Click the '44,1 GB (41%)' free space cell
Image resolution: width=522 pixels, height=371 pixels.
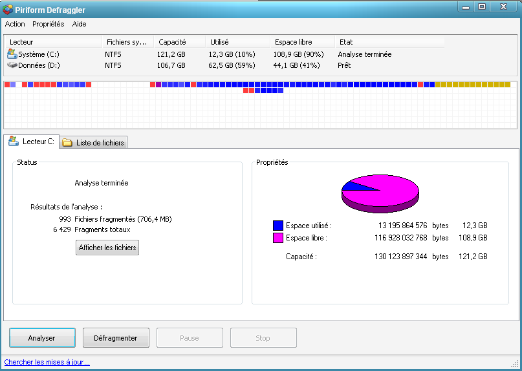click(x=297, y=65)
